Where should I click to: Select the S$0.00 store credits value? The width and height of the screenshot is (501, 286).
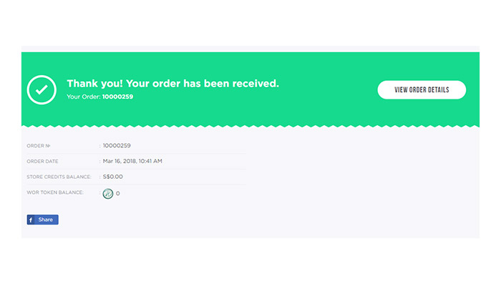[x=113, y=177]
